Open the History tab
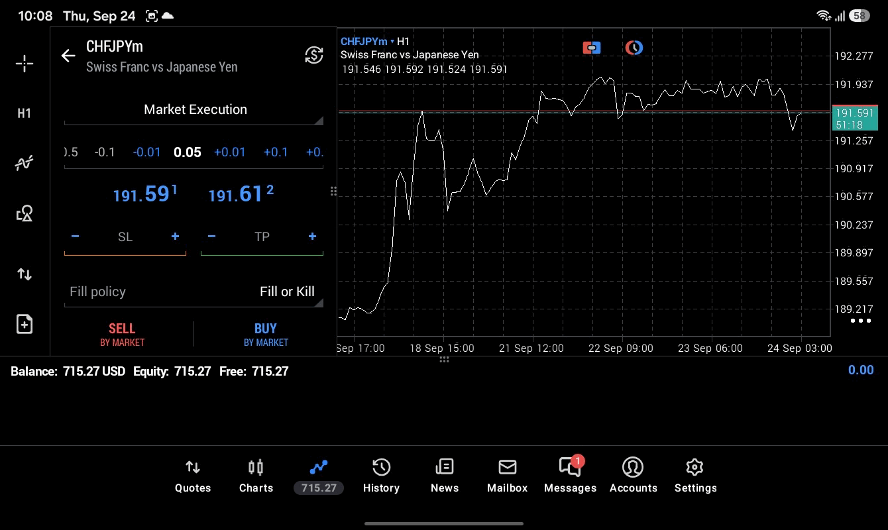The width and height of the screenshot is (888, 530). coord(381,476)
